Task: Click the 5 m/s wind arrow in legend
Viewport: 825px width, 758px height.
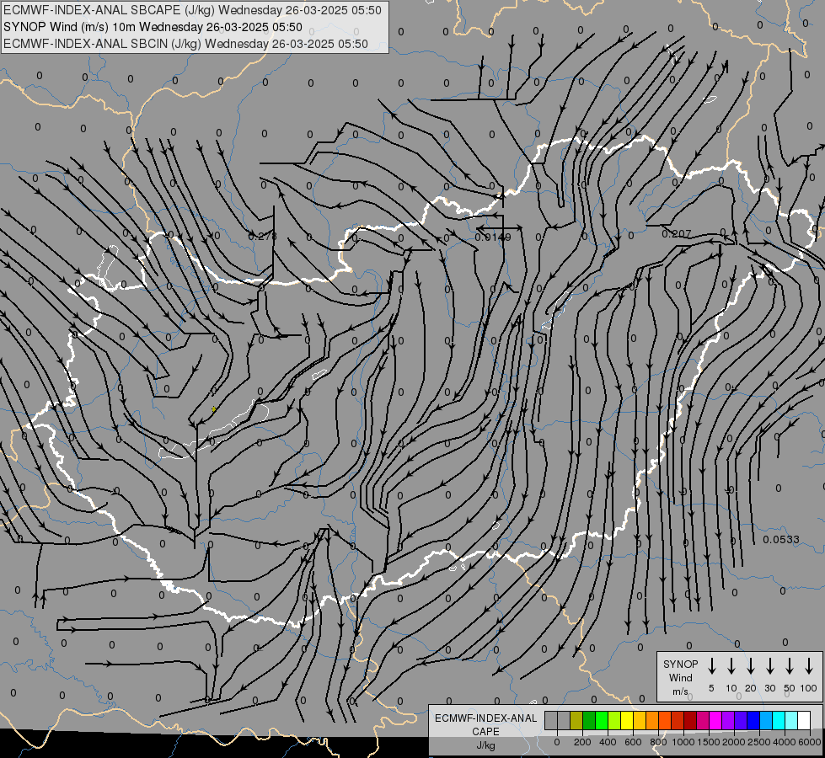Action: [711, 666]
